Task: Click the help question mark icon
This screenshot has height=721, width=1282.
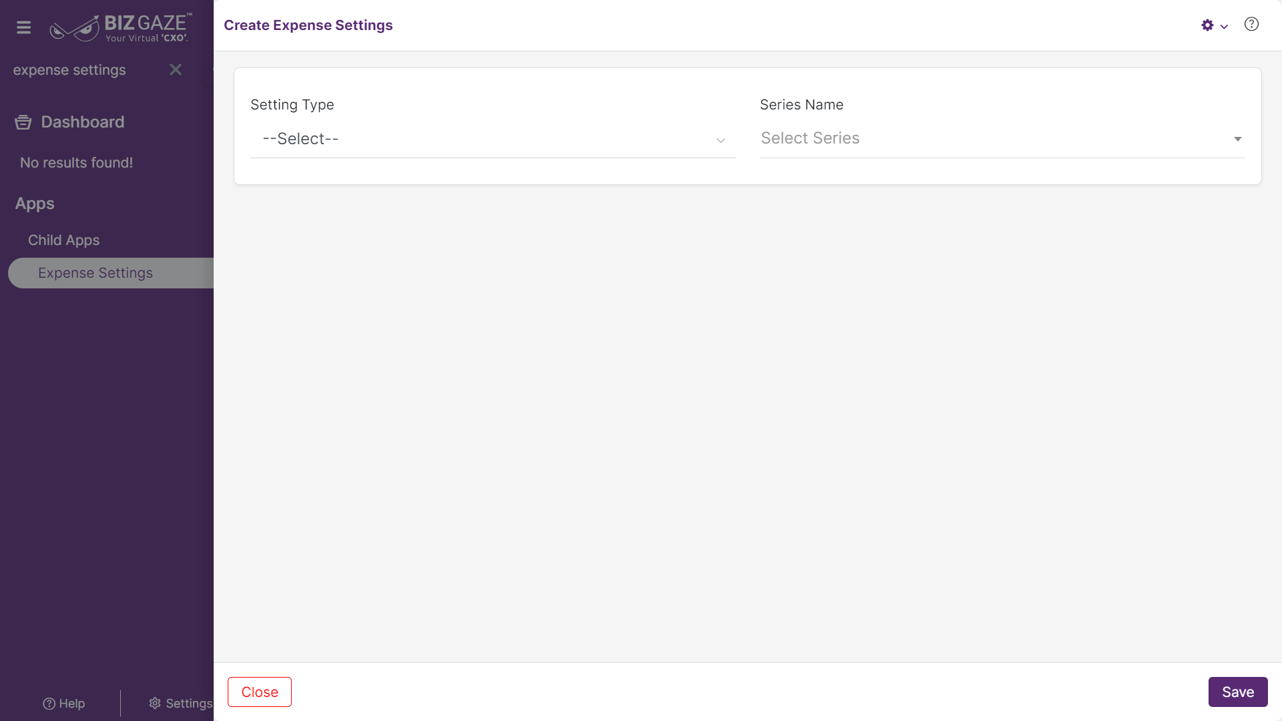Action: click(1251, 25)
